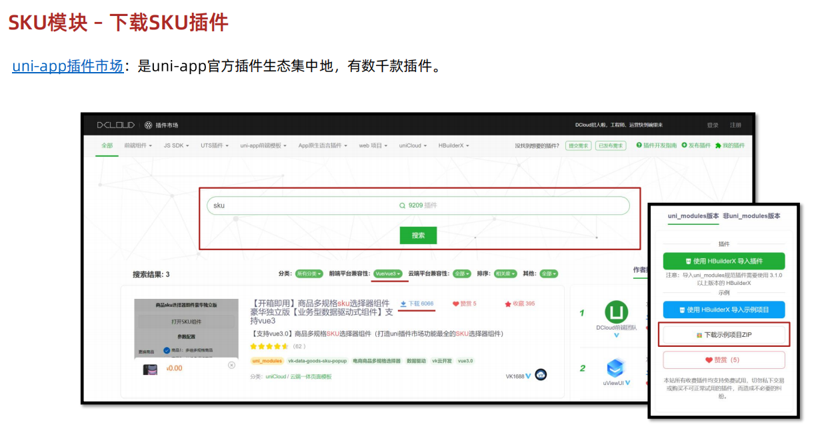This screenshot has height=429, width=818.
Task: Click the VK1688 author avatar
Action: 541,375
